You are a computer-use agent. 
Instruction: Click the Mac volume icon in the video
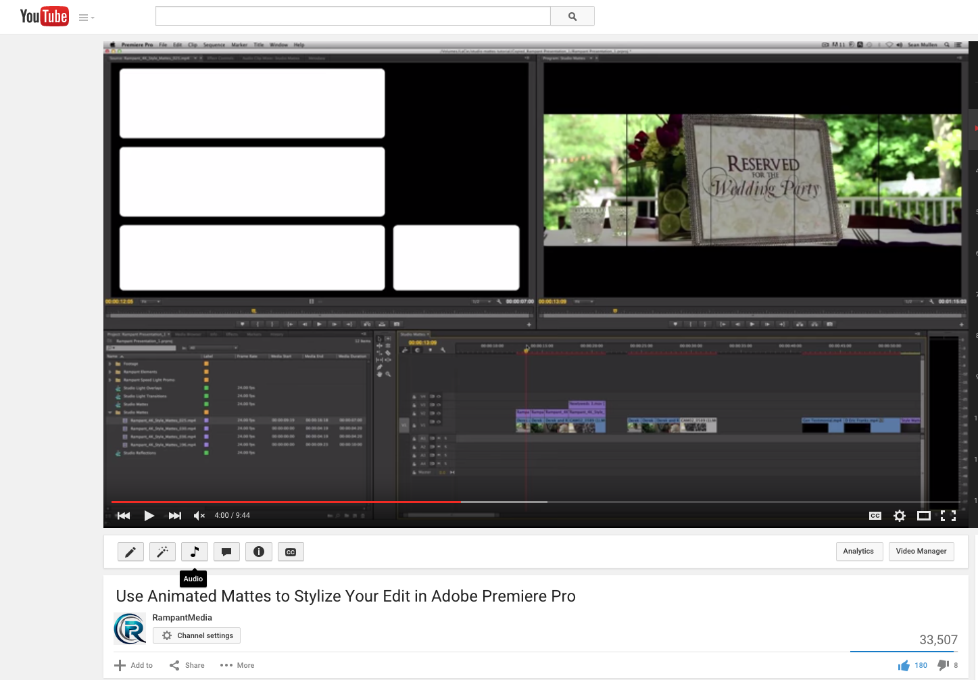point(900,45)
